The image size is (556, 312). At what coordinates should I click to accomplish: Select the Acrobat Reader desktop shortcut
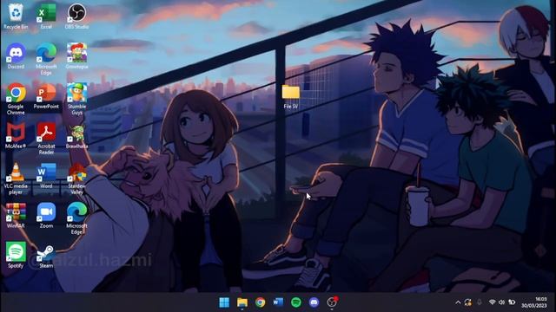pos(46,139)
